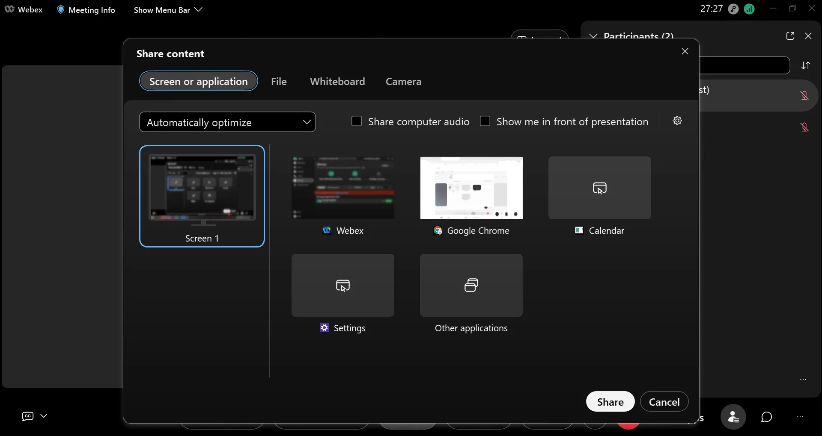Select the Google Chrome window thumbnail

click(x=471, y=189)
